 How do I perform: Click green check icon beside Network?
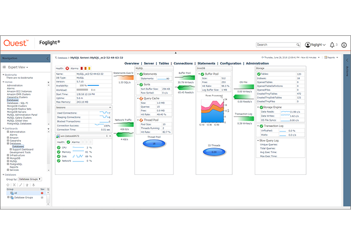point(59,161)
